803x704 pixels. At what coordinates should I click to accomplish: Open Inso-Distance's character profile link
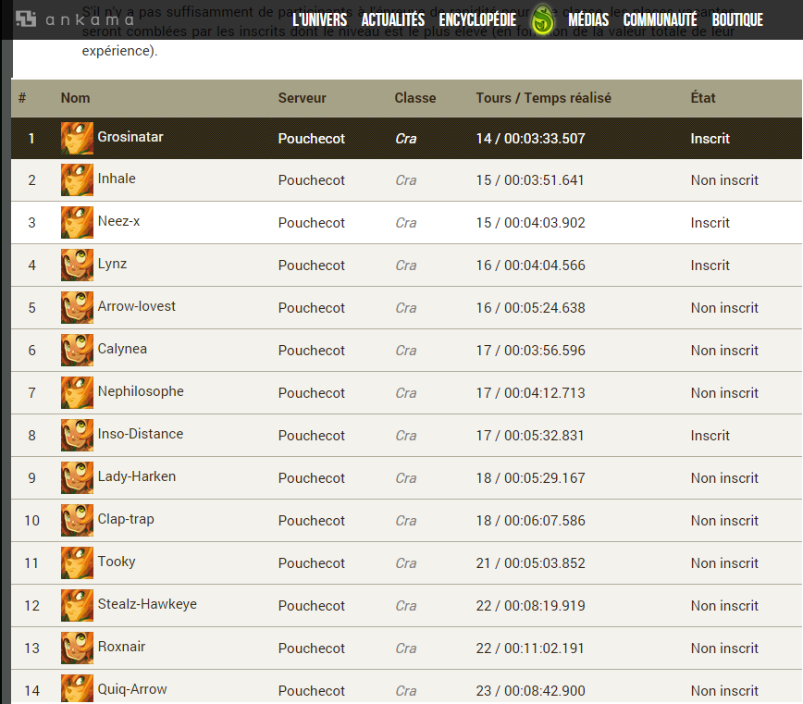pos(141,434)
